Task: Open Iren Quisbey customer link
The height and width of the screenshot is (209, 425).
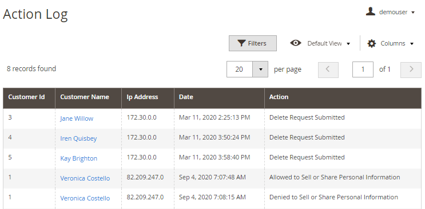Action: [x=78, y=138]
